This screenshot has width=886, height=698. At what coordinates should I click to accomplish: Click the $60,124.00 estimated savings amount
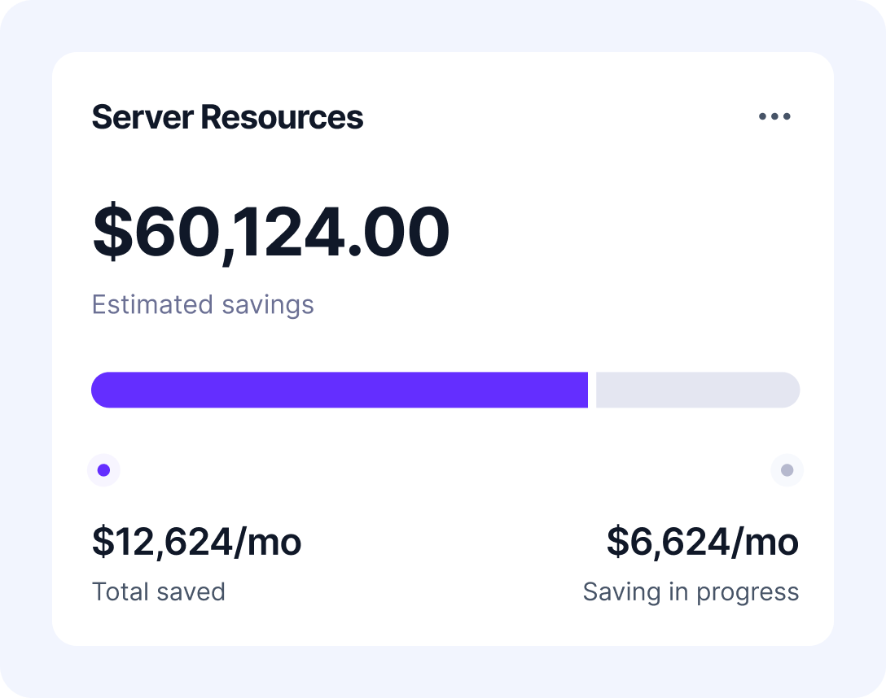[270, 232]
